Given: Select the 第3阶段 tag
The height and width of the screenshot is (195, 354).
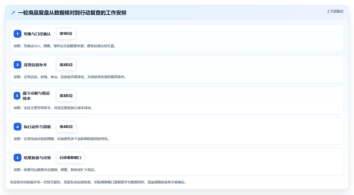Looking at the screenshot, I should 66,96.
